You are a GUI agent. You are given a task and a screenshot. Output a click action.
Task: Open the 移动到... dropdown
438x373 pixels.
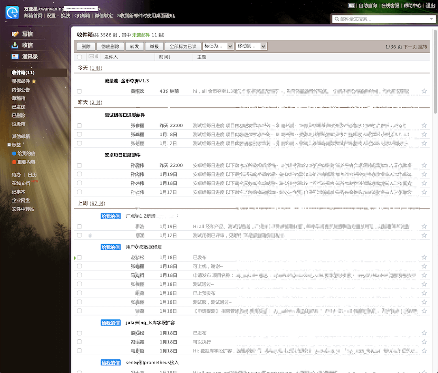[251, 46]
